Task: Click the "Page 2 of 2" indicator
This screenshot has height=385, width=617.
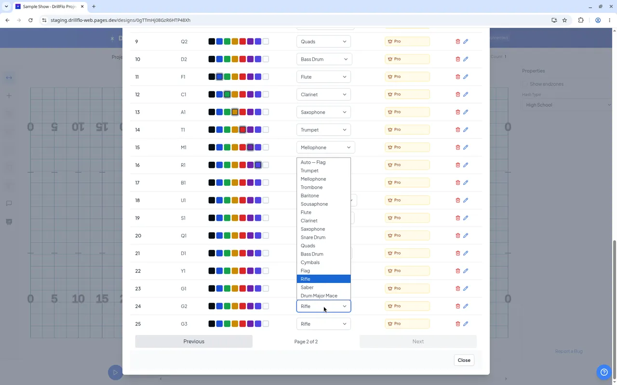Action: [306, 342]
